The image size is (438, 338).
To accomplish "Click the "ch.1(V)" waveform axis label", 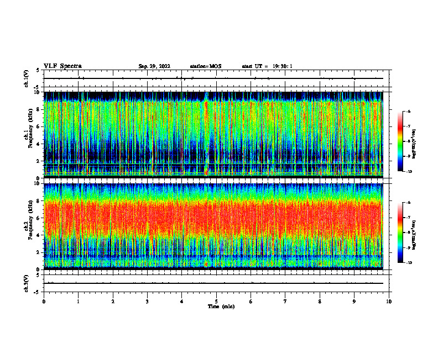I will tap(26, 78).
